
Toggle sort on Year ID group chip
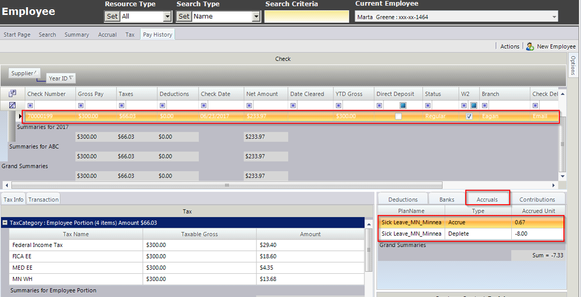61,79
